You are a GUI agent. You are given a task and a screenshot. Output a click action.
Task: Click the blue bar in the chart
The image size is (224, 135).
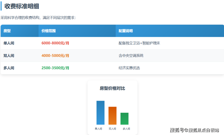pyautogui.click(x=100, y=113)
